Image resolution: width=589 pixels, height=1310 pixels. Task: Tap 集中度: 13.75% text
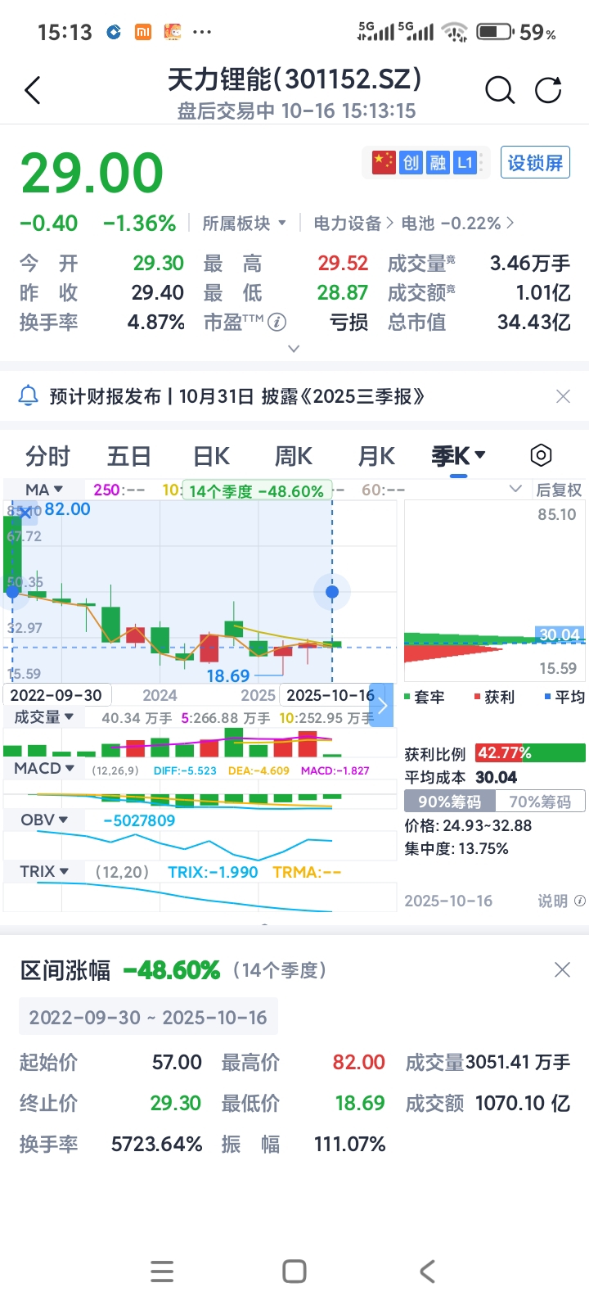click(456, 848)
